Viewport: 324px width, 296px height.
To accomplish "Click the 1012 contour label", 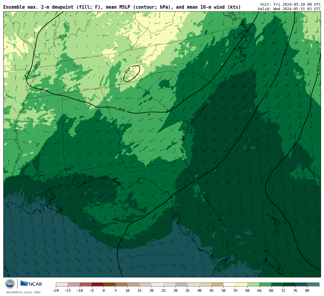I will click(267, 93).
